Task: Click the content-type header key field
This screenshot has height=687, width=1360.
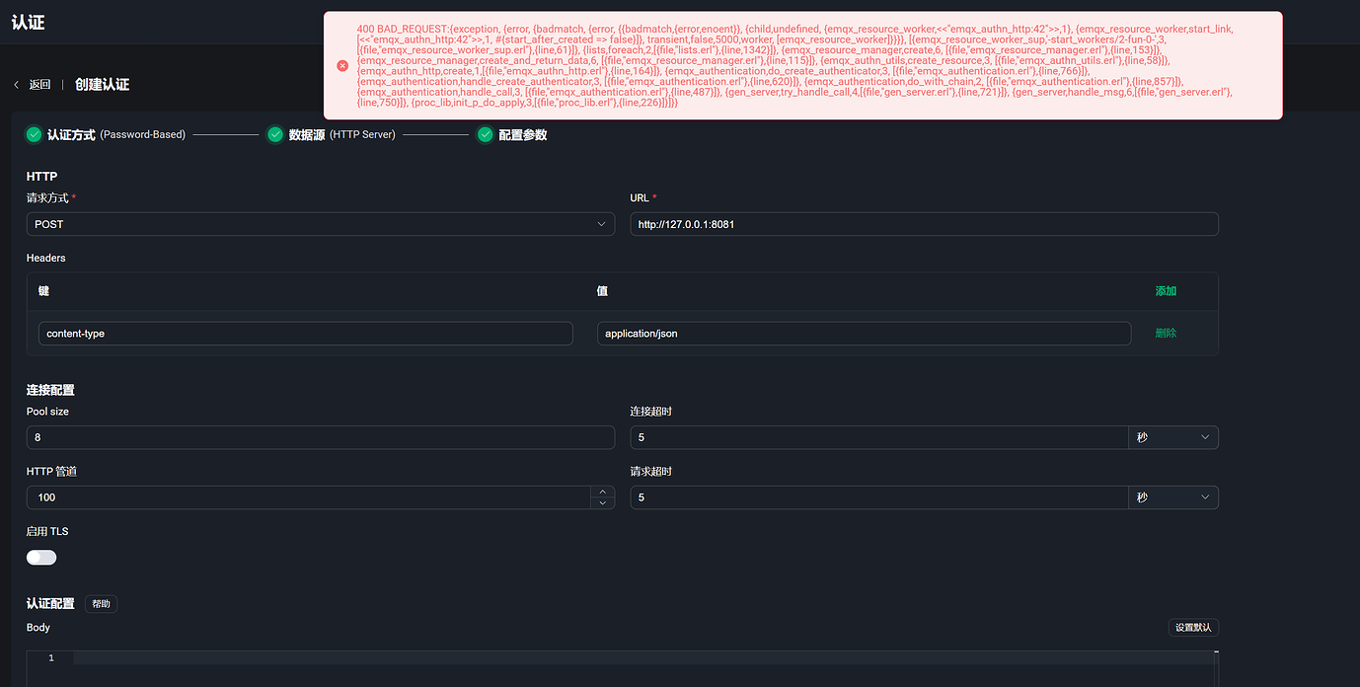Action: tap(305, 334)
